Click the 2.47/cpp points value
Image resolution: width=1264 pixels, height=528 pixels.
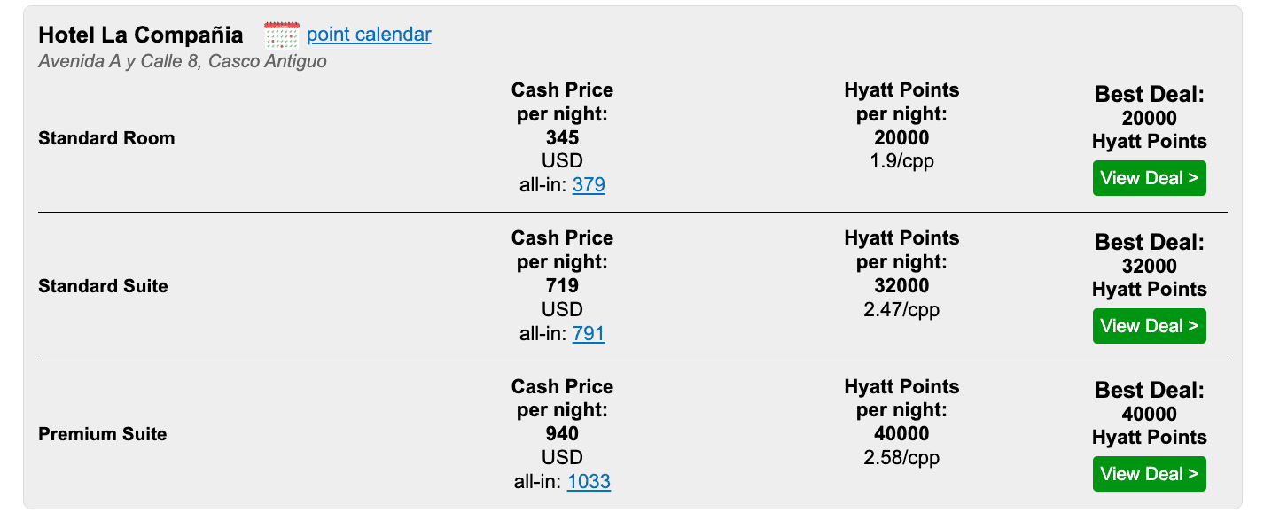tap(901, 310)
